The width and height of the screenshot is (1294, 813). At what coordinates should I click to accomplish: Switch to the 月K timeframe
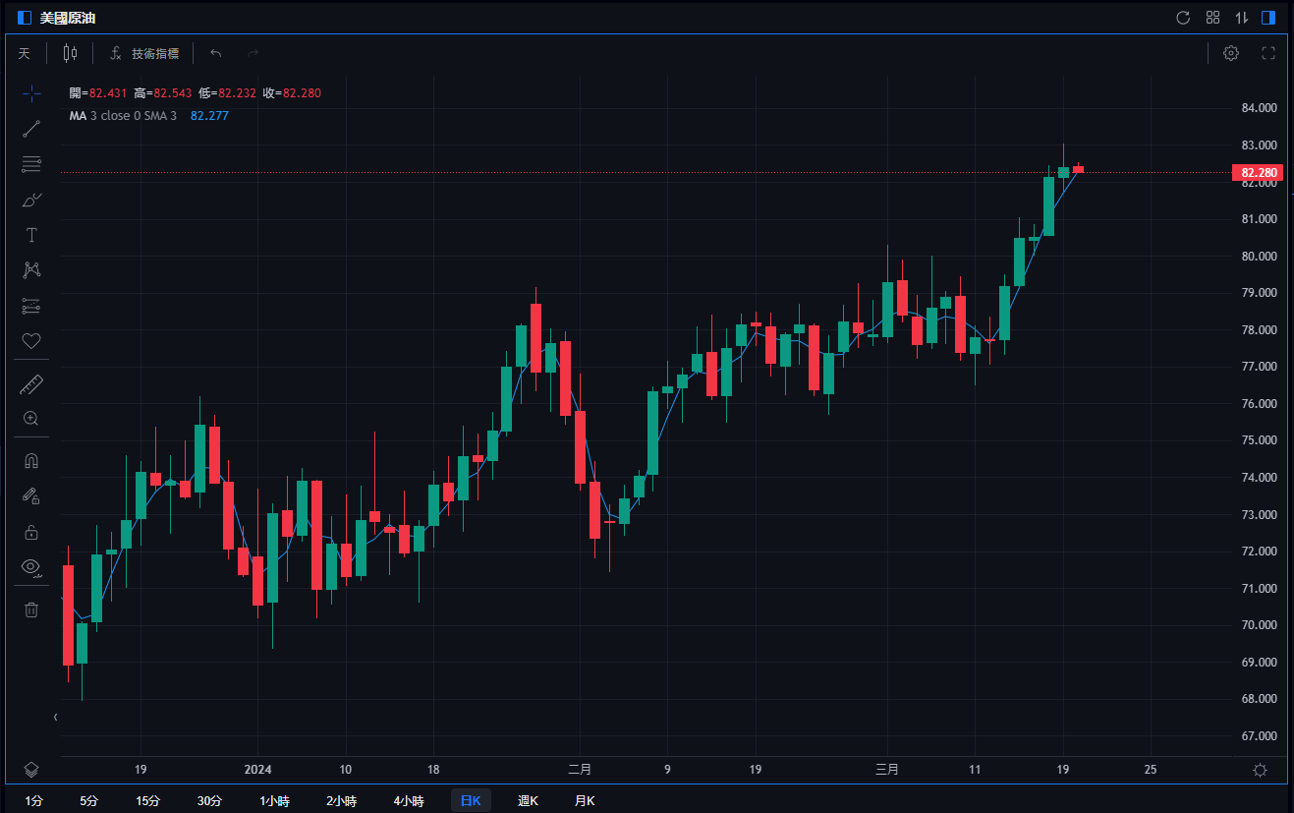[x=586, y=800]
